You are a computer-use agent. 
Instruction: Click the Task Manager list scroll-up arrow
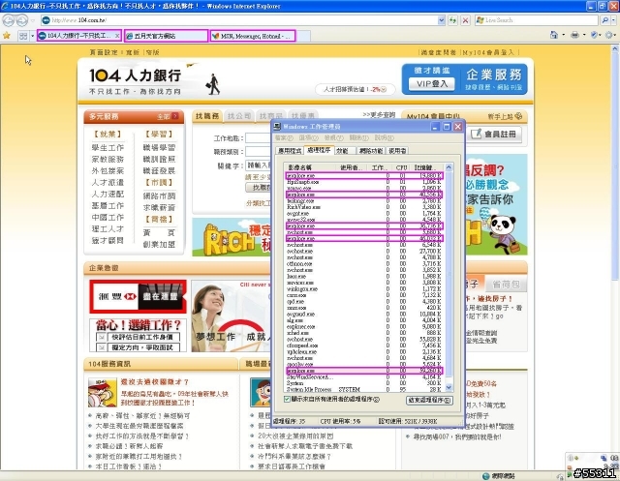point(449,167)
